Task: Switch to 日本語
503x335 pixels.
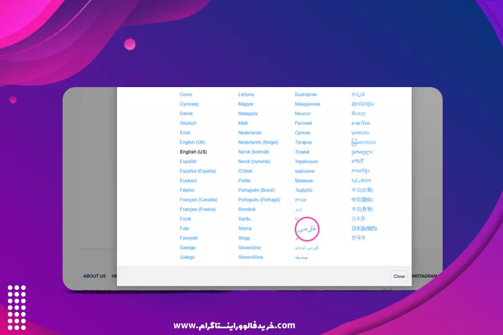Action: point(358,219)
